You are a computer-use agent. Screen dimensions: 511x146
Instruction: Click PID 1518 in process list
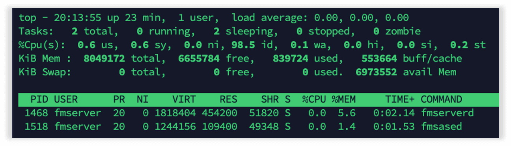(36, 127)
